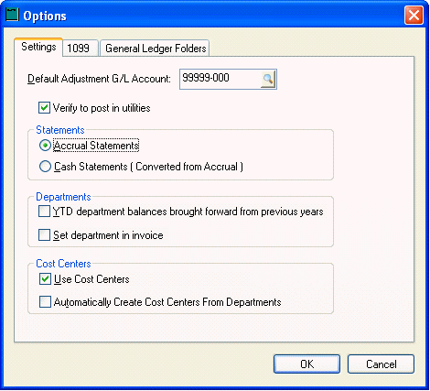This screenshot has width=430, height=391.
Task: Click the Default Adjustment G/L Account label
Action: tap(99, 79)
